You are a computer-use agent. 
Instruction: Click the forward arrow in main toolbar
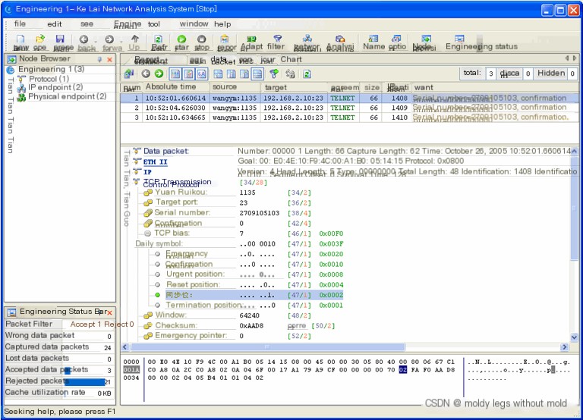[x=109, y=39]
